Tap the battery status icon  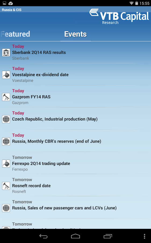coord(136,3)
